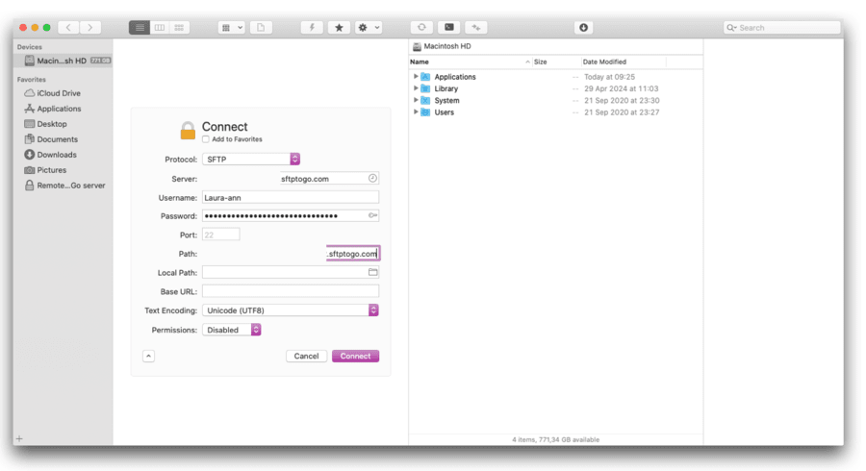Sort by the Size column header
The width and height of the screenshot is (866, 471).
coord(557,62)
